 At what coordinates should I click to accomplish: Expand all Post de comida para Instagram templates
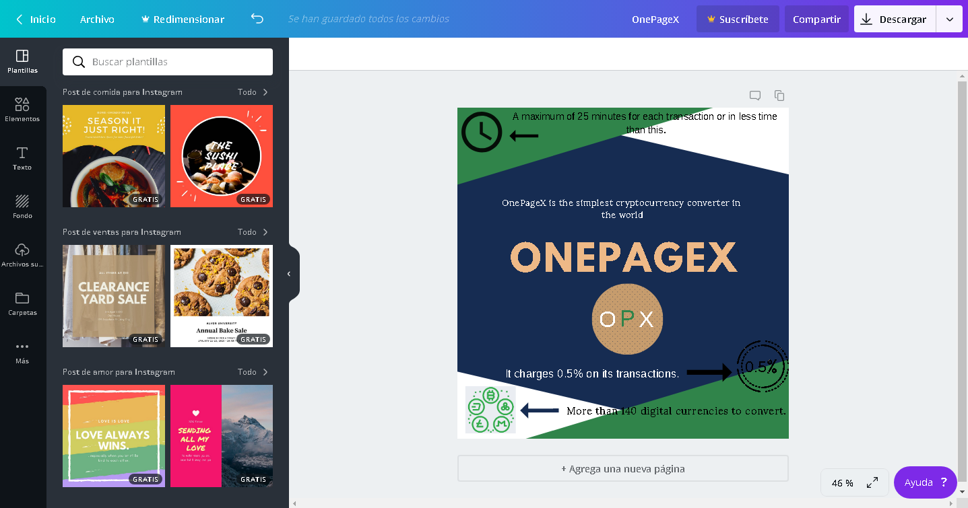pos(253,92)
